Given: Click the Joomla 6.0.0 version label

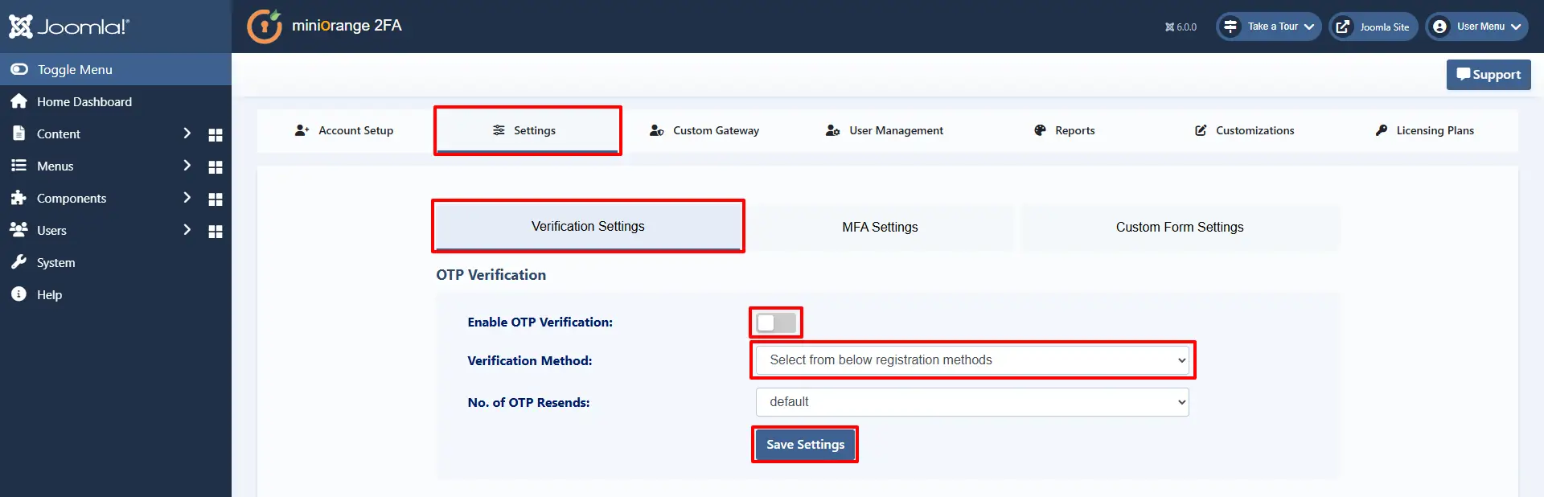Looking at the screenshot, I should click(x=1181, y=27).
